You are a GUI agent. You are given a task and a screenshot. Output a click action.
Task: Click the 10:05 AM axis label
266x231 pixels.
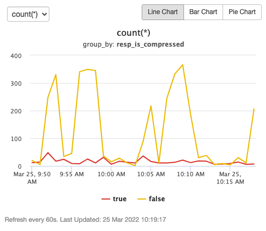pos(151,174)
